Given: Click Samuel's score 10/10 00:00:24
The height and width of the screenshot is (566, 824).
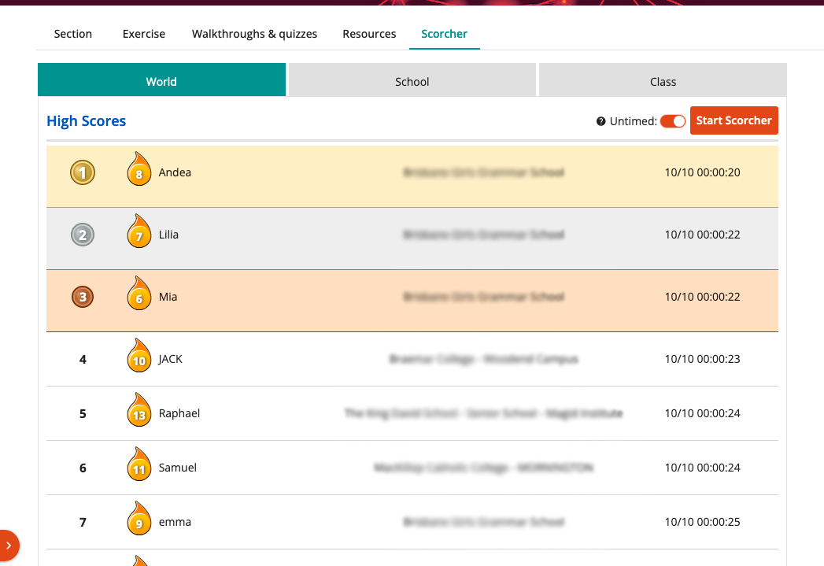Looking at the screenshot, I should click(x=702, y=468).
